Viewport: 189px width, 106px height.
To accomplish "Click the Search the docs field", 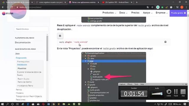I will coord(31,29).
